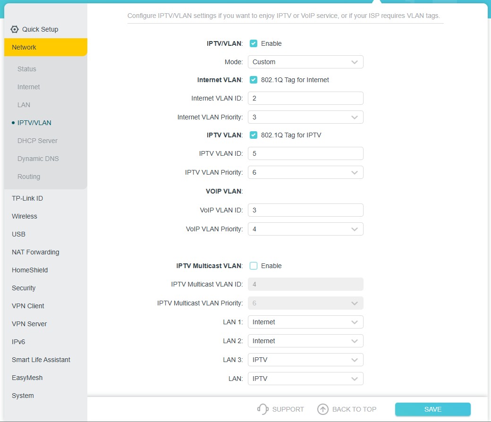491x422 pixels.
Task: Open the HomeShield section
Action: click(30, 270)
